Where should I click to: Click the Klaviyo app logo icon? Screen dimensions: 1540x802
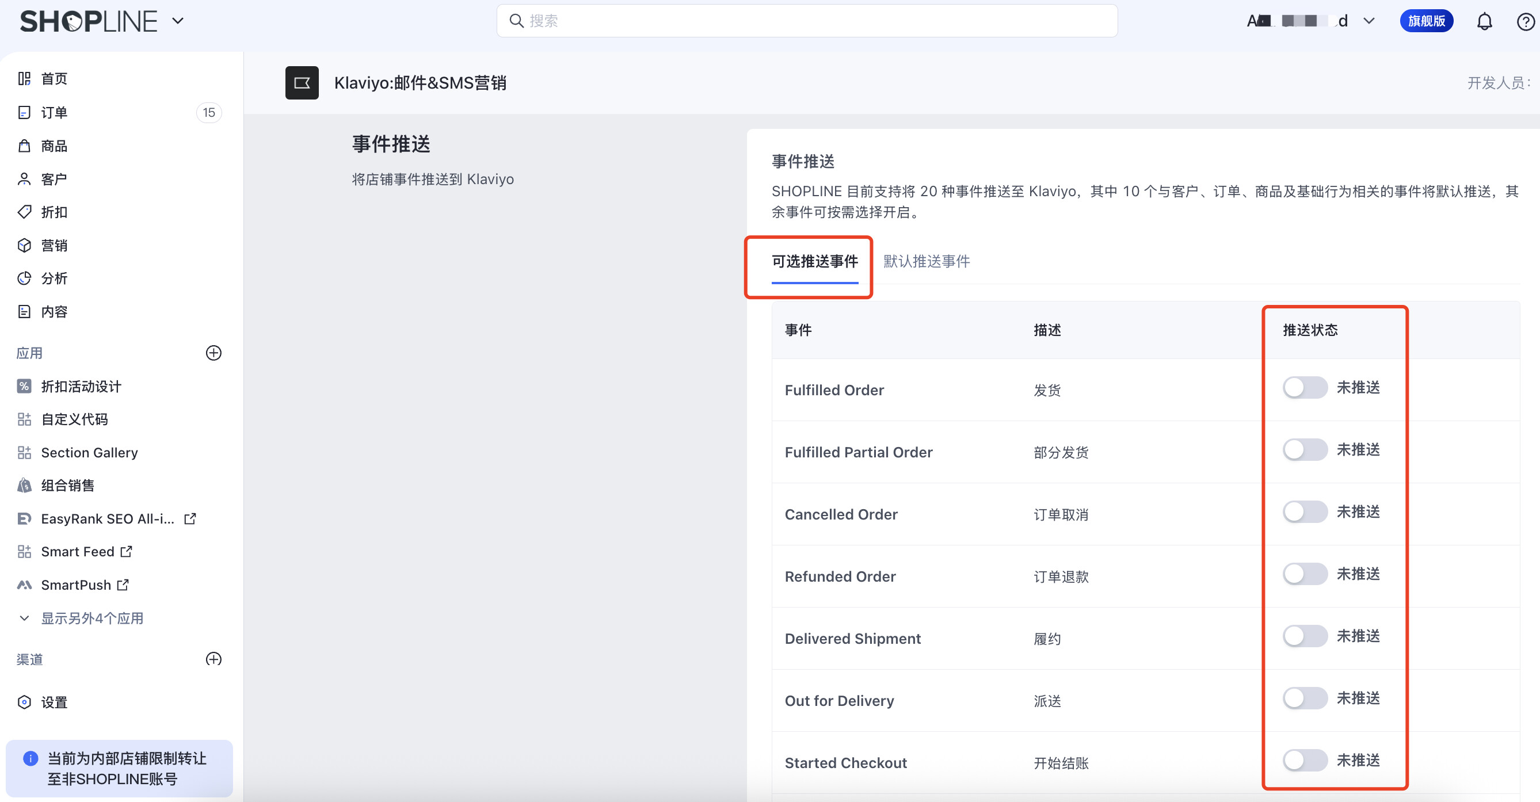coord(302,82)
